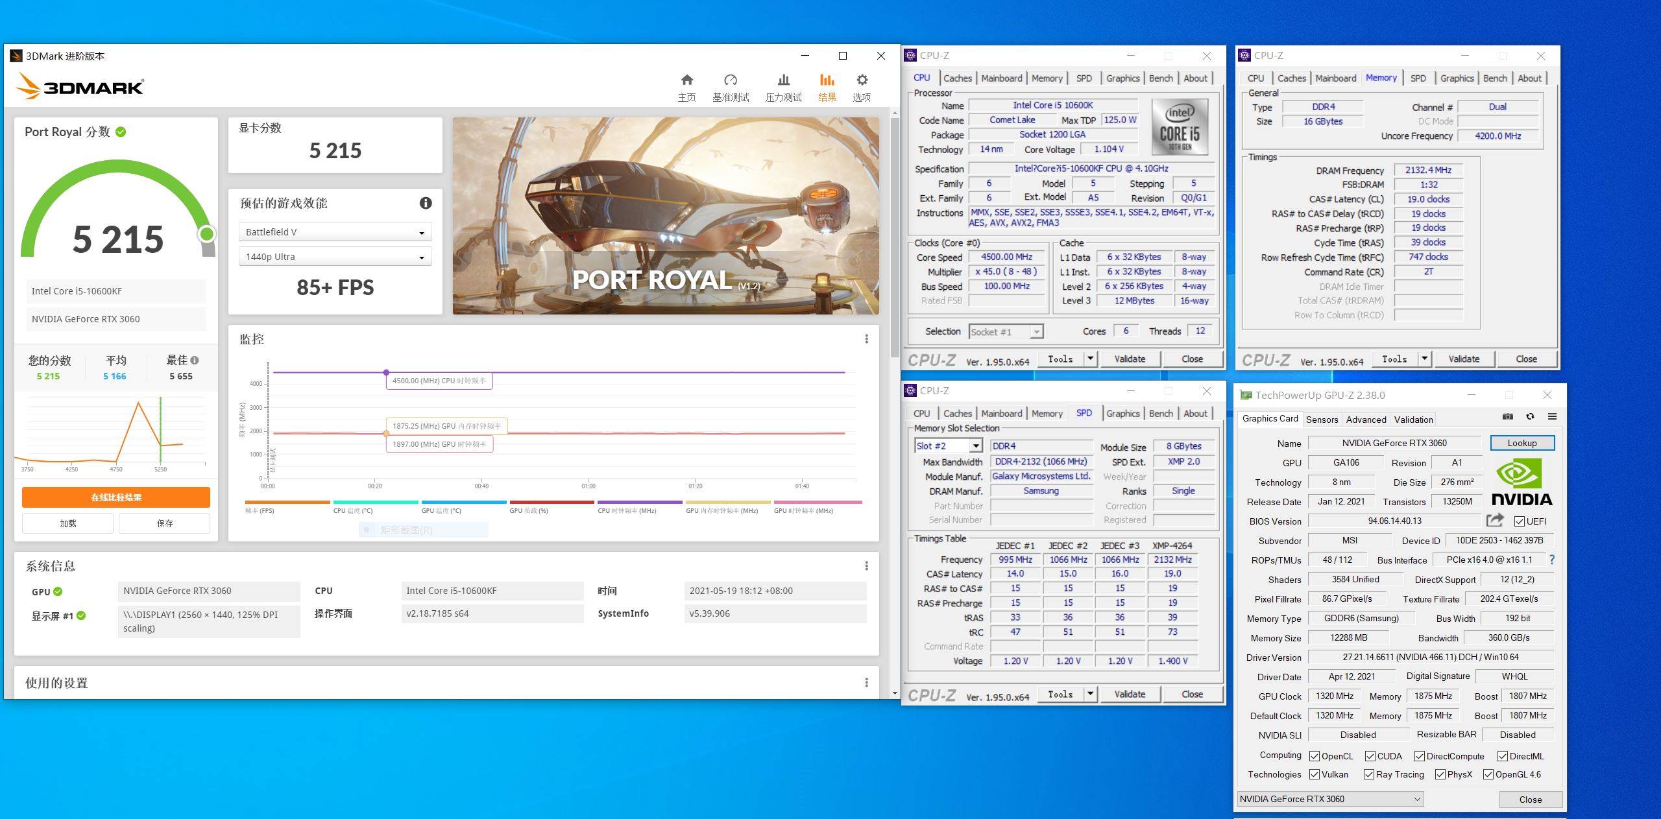Click the Intel Core i5 badge in CPU-Z
The width and height of the screenshot is (1661, 819).
[1180, 127]
